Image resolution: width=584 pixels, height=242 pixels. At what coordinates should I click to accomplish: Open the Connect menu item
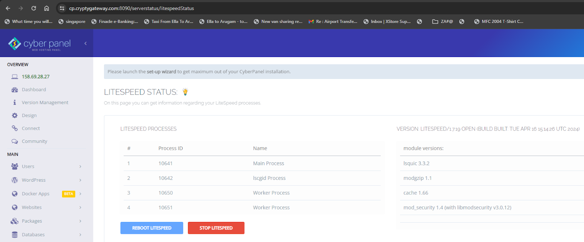click(31, 128)
